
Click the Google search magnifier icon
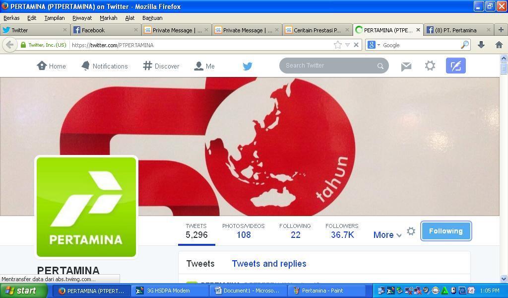[465, 45]
